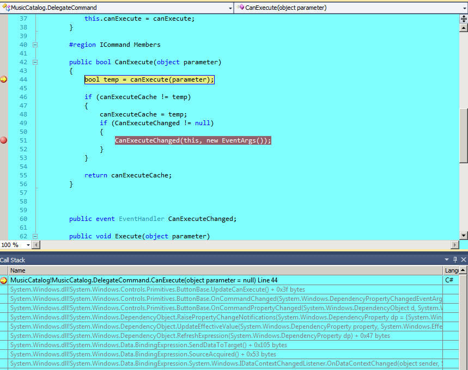Toggle the red breakpoint on line 51

(4, 140)
